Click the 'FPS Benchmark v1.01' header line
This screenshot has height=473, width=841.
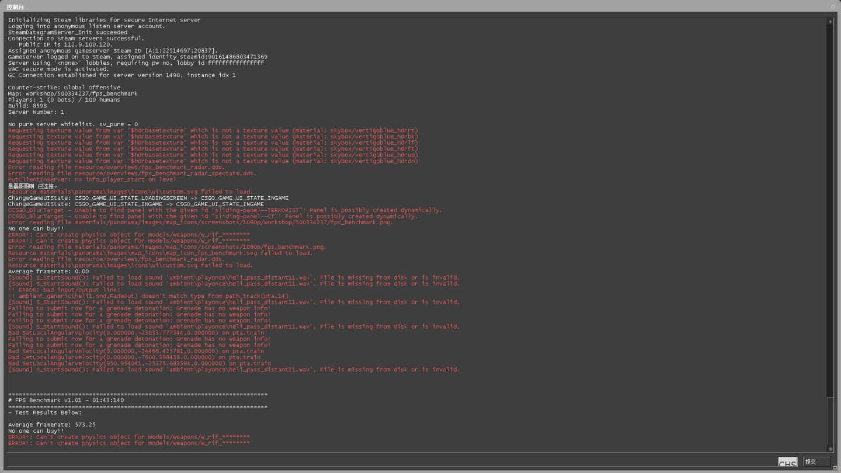tap(66, 400)
